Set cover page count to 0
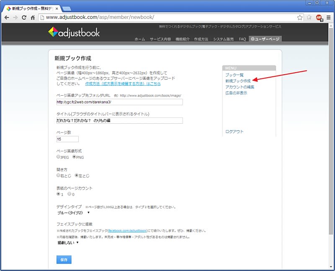Viewport: 335px width, 271px height. click(x=70, y=194)
